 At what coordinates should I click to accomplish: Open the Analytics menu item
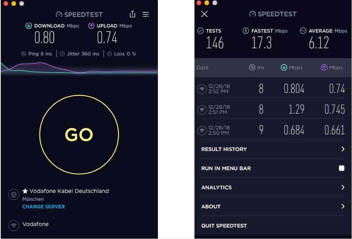click(x=216, y=187)
